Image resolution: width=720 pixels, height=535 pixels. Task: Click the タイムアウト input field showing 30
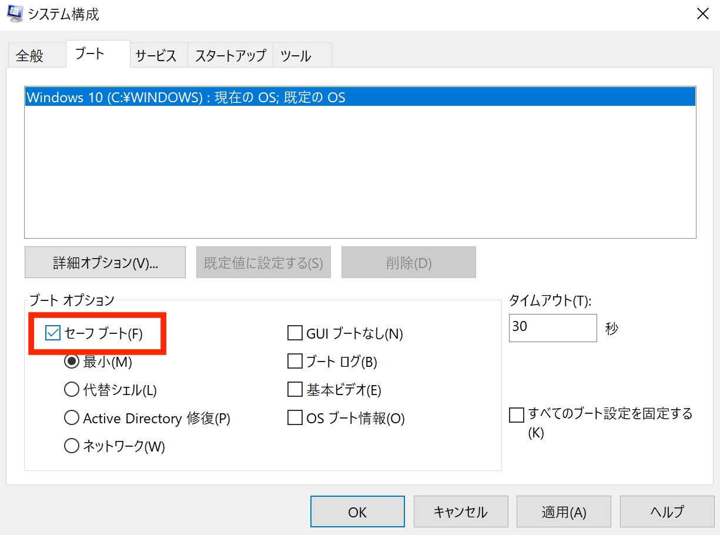click(x=552, y=327)
